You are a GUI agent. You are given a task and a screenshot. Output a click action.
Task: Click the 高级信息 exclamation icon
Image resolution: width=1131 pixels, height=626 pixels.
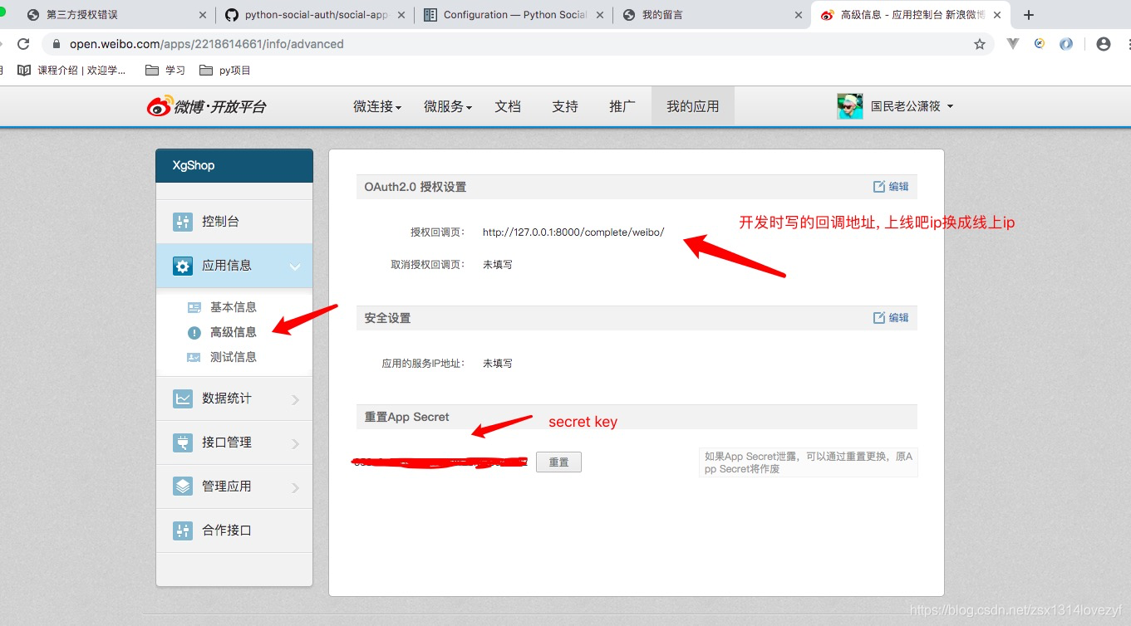(194, 332)
